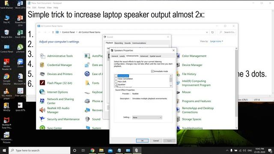Open Windows Start menu

coord(4,150)
